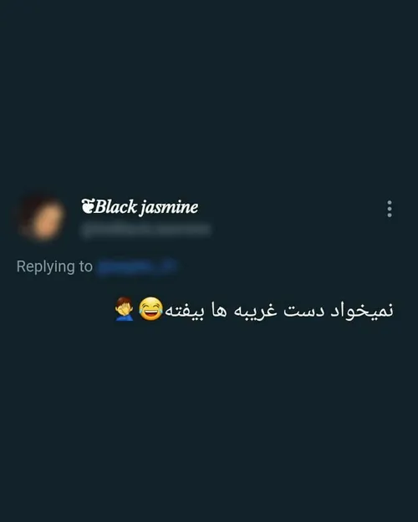Click the bird symbol before Black jasmine
418x522 pixels.
point(88,206)
